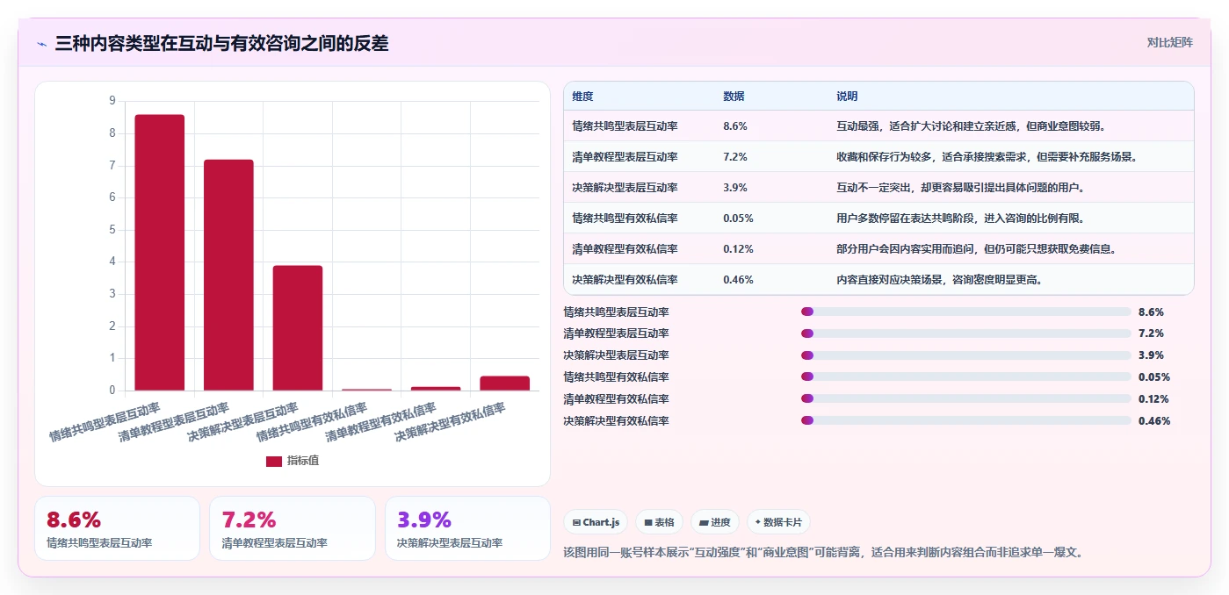Click the 情绪共鸣型有效私信率 progress bar
The height and width of the screenshot is (595, 1229).
tap(965, 377)
